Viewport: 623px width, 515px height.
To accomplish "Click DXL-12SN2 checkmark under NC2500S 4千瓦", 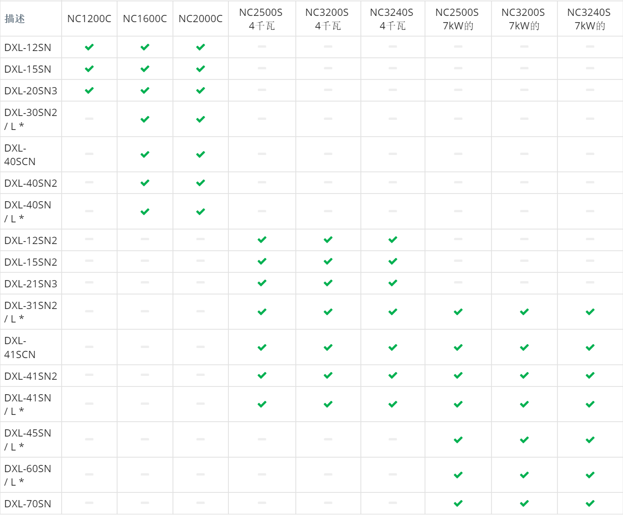I will (262, 240).
